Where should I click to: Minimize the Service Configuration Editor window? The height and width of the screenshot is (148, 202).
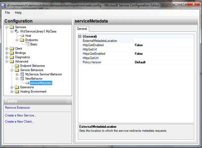[176, 4]
